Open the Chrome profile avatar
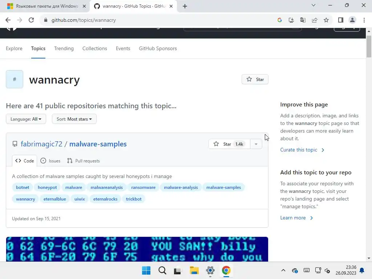Screen dimensions: 372x279 coord(352,20)
